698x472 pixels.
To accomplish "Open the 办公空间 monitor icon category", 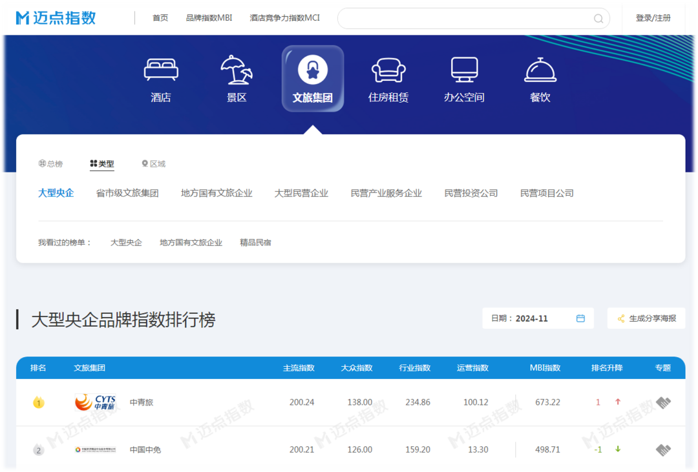I will (464, 70).
